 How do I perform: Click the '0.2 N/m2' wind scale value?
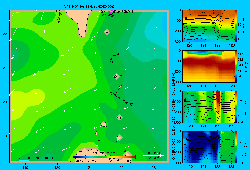[x=152, y=158]
